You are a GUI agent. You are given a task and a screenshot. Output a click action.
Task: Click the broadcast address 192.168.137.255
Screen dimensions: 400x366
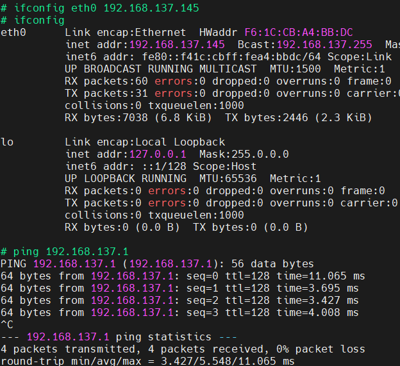coord(324,44)
